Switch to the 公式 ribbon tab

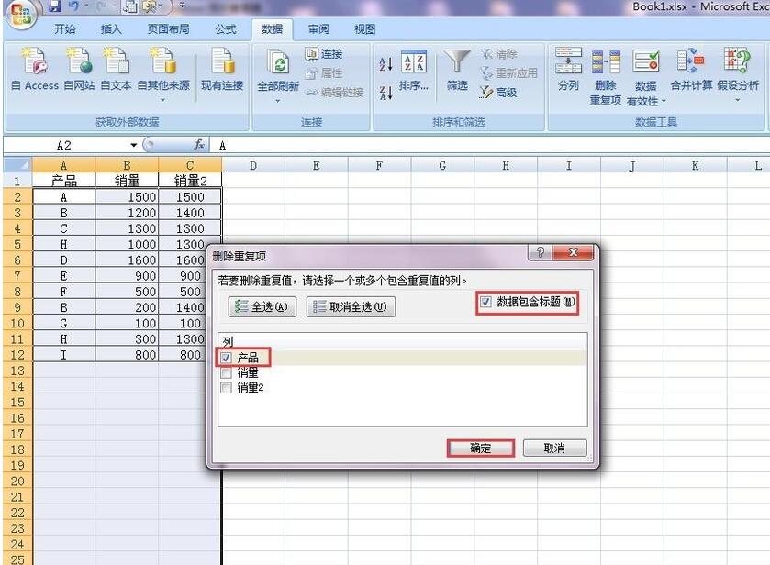coord(225,28)
